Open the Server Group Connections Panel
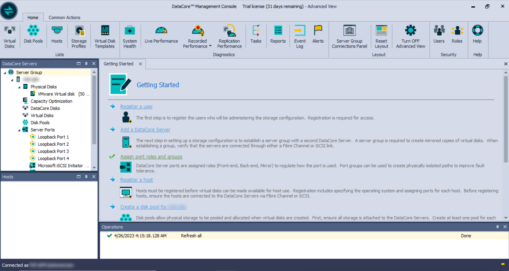509x271 pixels. (349, 35)
